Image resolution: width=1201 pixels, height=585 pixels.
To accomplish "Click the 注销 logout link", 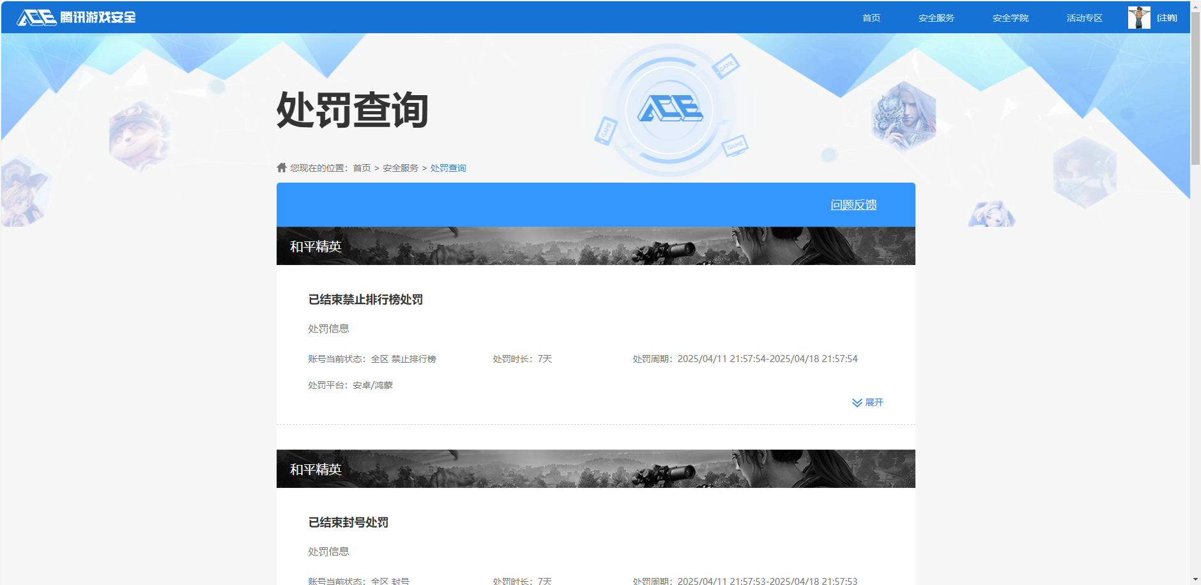I will pos(1167,18).
